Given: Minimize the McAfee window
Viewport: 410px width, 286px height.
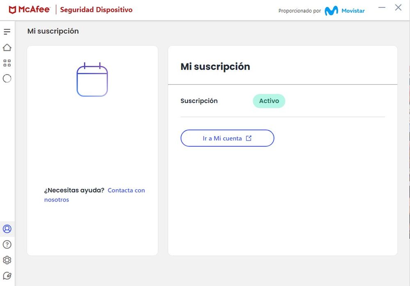Looking at the screenshot, I should pyautogui.click(x=382, y=8).
